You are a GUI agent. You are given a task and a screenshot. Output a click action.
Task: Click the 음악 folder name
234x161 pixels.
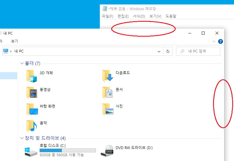(43, 123)
